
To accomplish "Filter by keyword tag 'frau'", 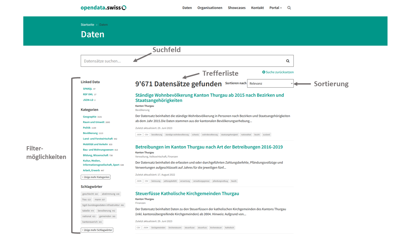I will tap(87, 200).
